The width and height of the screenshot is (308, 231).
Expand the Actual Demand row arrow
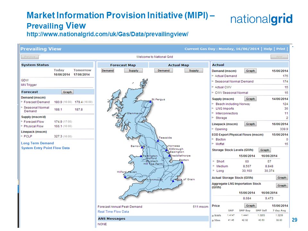213,76
